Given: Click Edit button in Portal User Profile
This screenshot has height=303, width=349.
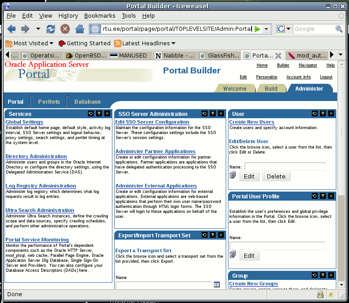Looking at the screenshot, I should tap(249, 255).
